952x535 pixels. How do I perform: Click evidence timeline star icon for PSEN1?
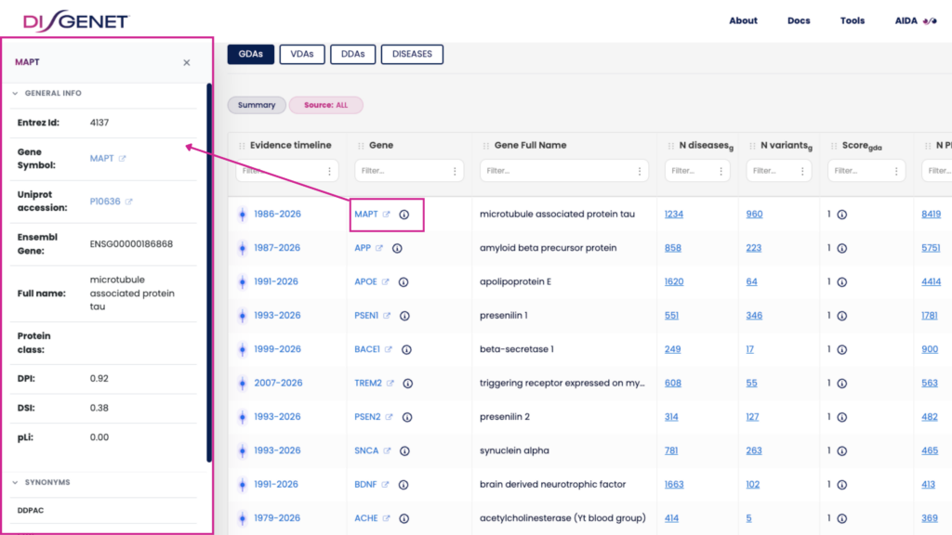[x=242, y=316]
